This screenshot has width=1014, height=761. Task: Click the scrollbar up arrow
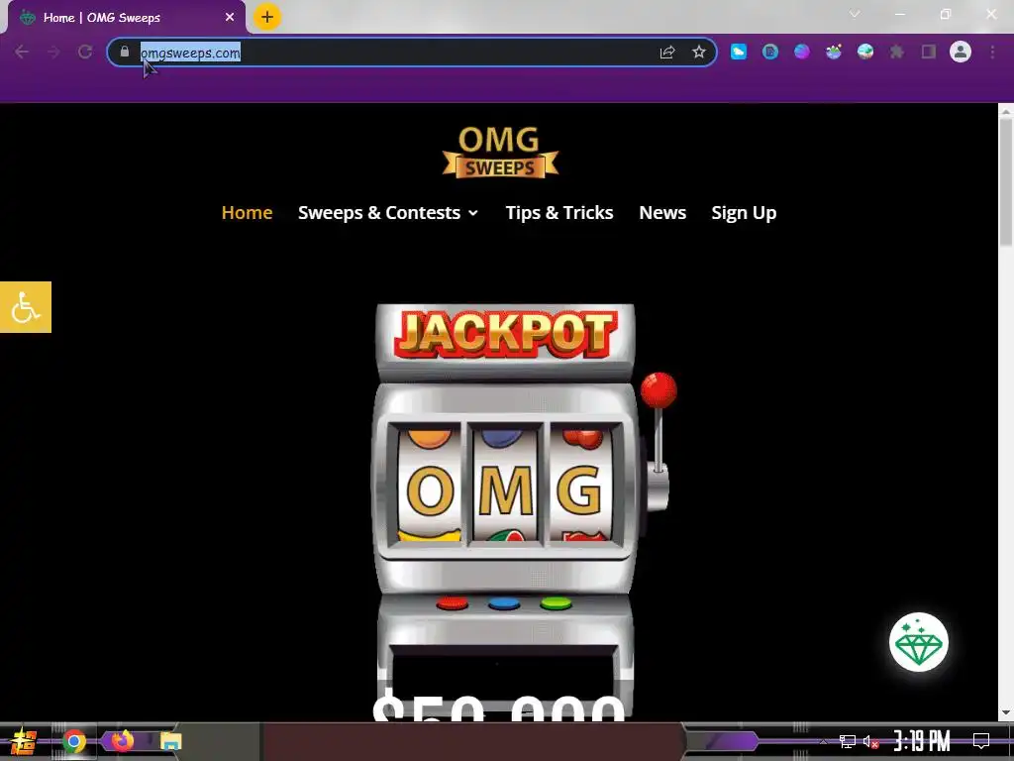(x=1006, y=110)
